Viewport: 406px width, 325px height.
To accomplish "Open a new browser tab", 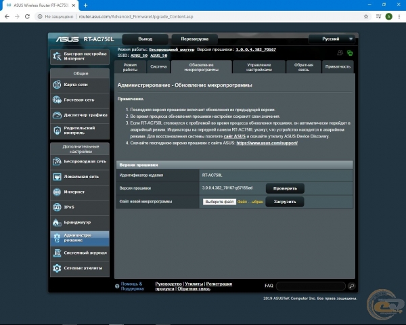I will (85, 5).
